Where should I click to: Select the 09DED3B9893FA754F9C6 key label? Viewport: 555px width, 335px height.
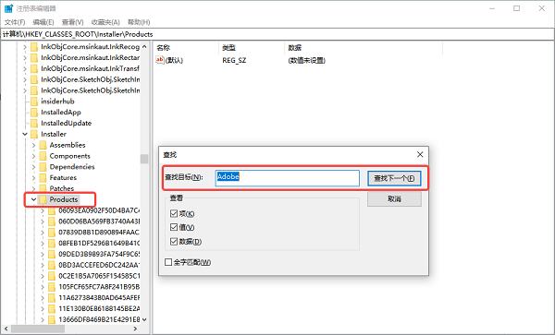point(99,255)
